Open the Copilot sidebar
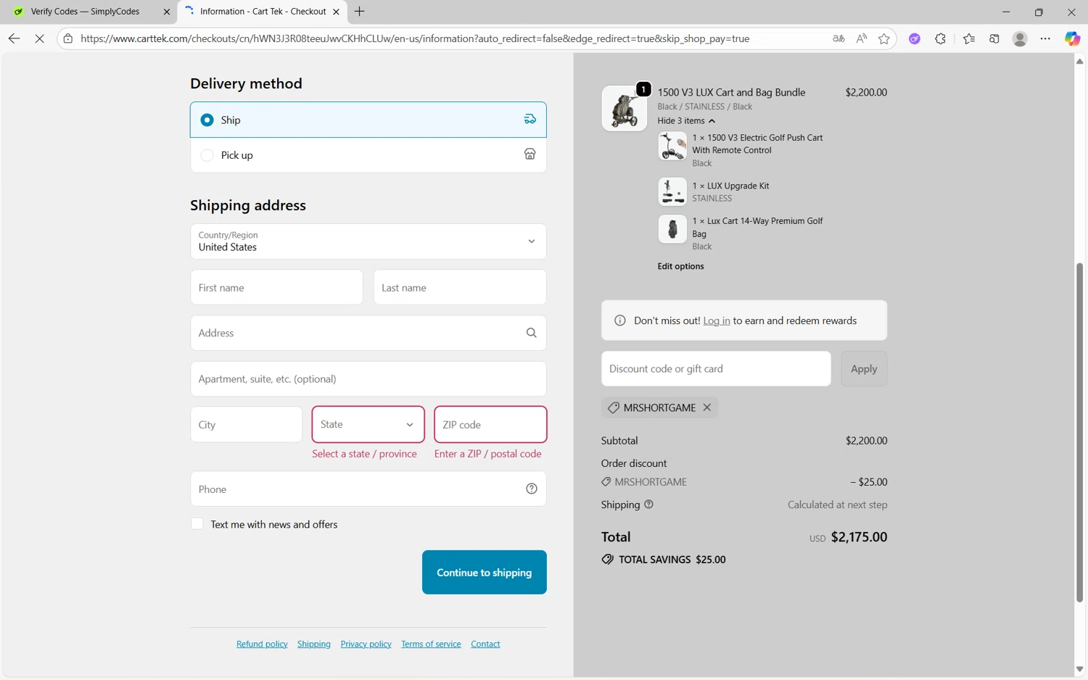Viewport: 1088px width, 680px height. click(x=1072, y=38)
